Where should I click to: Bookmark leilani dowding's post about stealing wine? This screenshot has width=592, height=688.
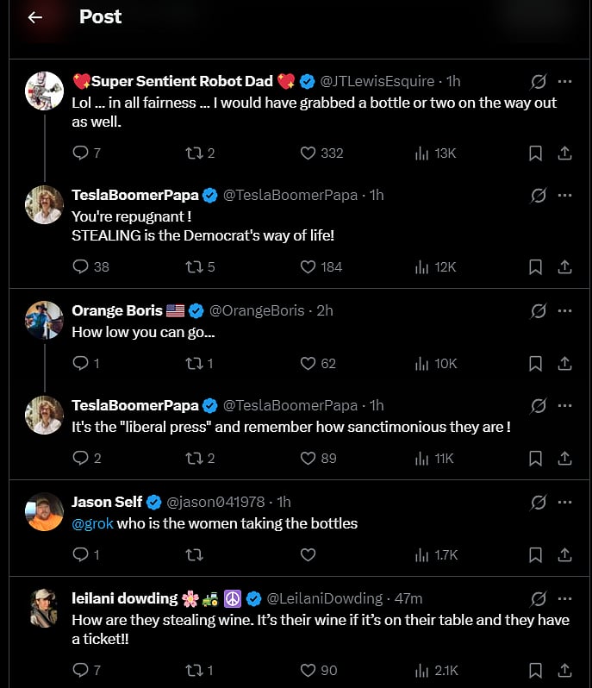[535, 670]
